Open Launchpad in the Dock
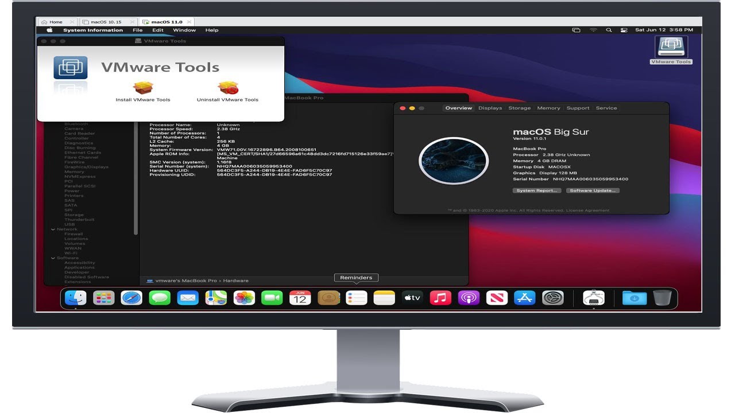Screen dimensions: 735x413 click(104, 298)
